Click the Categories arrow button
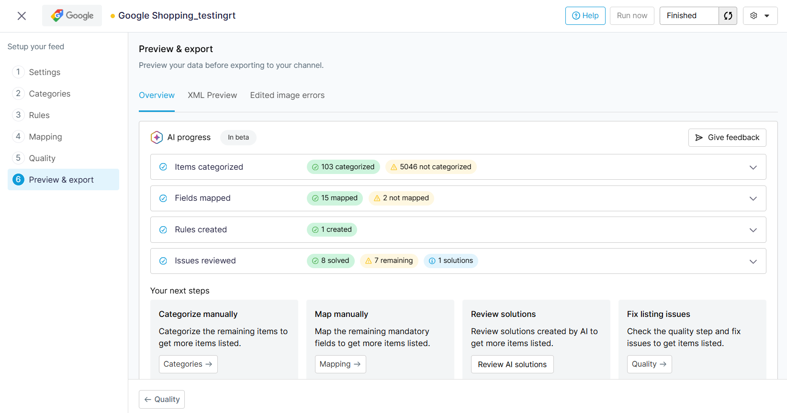 188,364
